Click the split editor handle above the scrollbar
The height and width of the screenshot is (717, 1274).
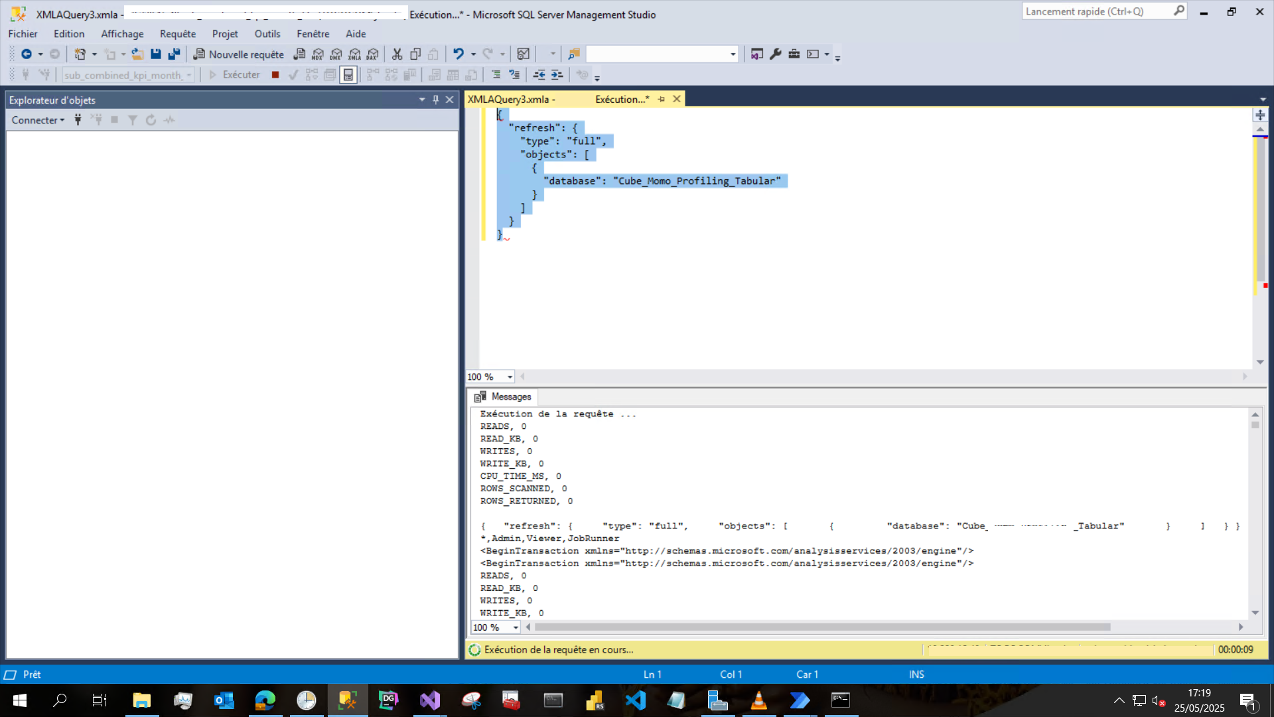point(1260,115)
